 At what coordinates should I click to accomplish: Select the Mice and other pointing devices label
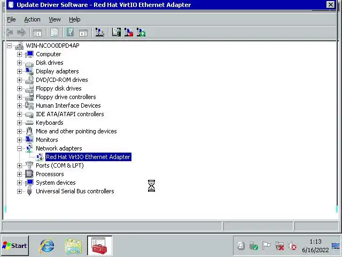76,131
